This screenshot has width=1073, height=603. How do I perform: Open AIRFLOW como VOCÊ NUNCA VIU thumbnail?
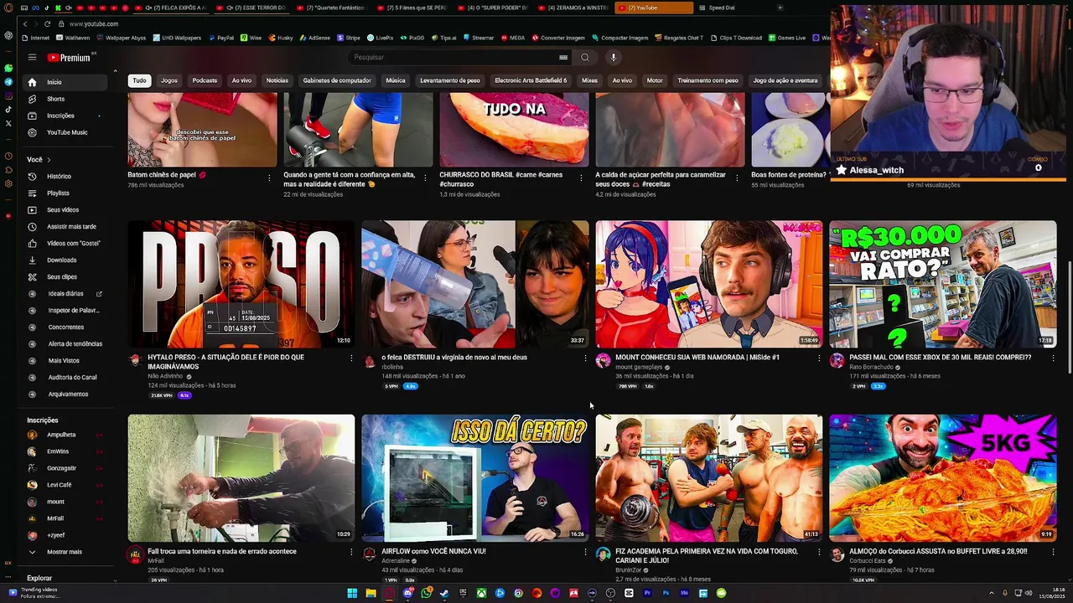tap(475, 478)
